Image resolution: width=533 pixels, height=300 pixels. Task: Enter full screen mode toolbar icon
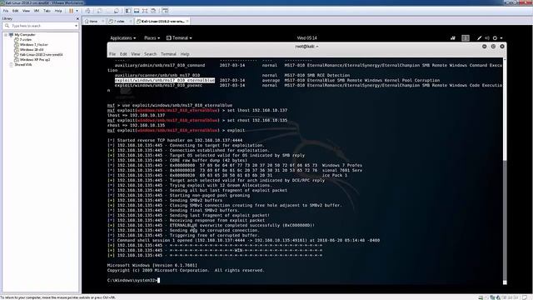click(x=145, y=11)
